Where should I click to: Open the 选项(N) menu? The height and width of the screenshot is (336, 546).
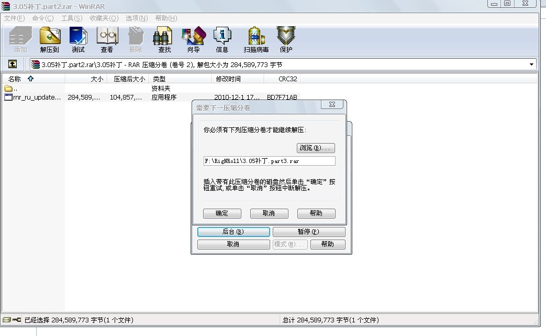pos(137,18)
